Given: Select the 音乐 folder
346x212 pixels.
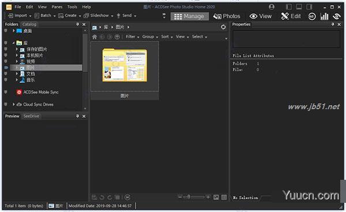Looking at the screenshot, I should (31, 80).
